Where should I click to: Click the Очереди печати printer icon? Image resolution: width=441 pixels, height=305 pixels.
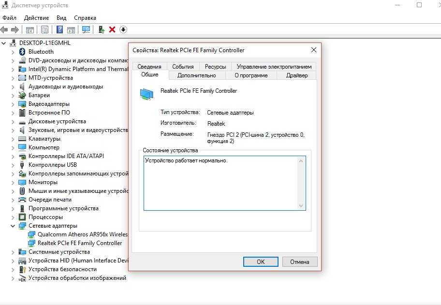click(x=22, y=200)
